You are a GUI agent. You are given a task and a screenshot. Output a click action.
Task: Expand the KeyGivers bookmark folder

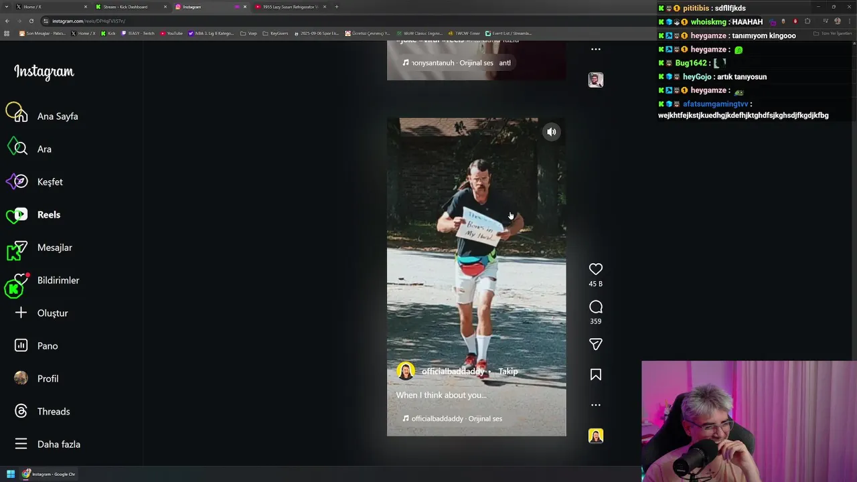click(276, 33)
